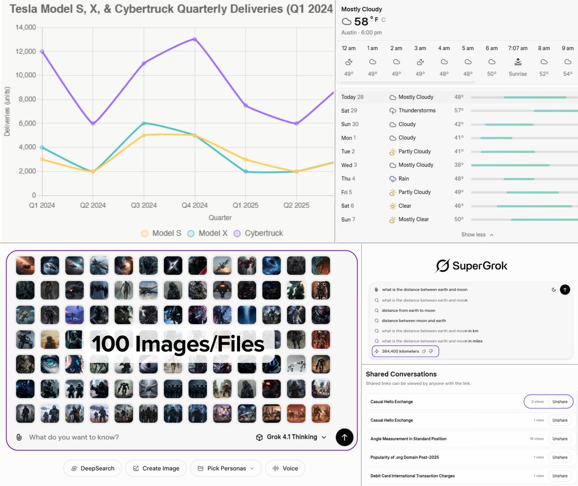Click the SuperGrok logo

coord(471,265)
